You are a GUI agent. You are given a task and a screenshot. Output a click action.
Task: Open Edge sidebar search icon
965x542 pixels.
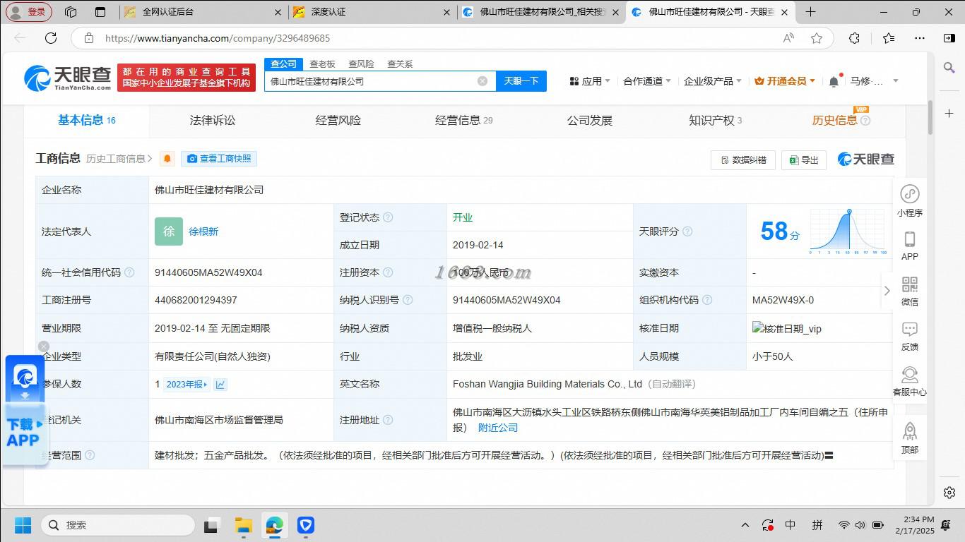click(949, 67)
